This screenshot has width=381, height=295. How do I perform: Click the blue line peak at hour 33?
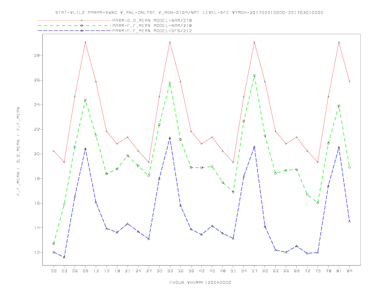click(170, 138)
